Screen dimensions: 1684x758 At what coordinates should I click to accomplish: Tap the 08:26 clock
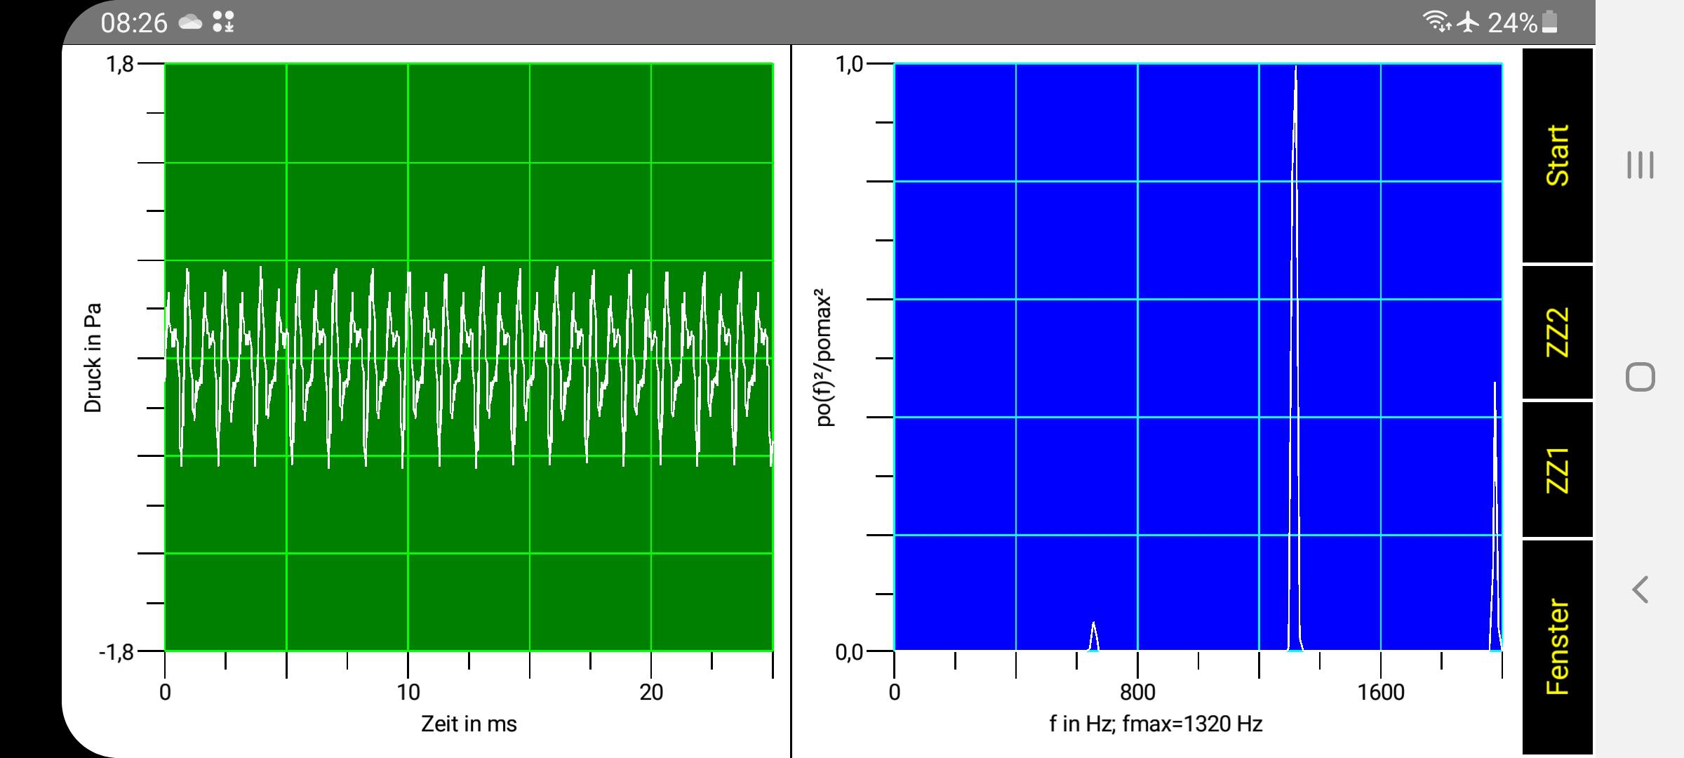pos(134,23)
